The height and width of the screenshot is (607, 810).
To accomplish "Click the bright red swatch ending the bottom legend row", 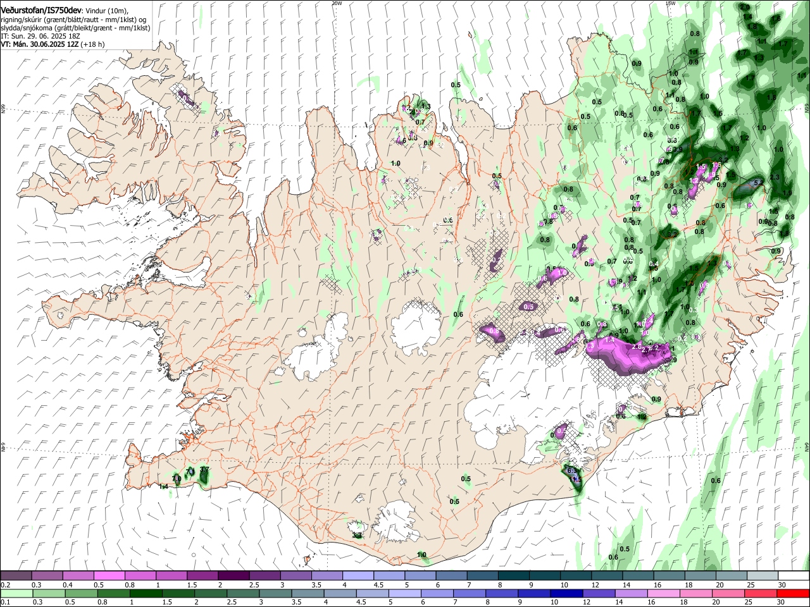I will click(x=794, y=593).
